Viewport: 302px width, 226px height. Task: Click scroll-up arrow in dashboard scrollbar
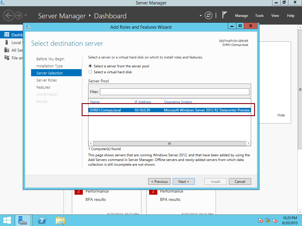[x=300, y=27]
